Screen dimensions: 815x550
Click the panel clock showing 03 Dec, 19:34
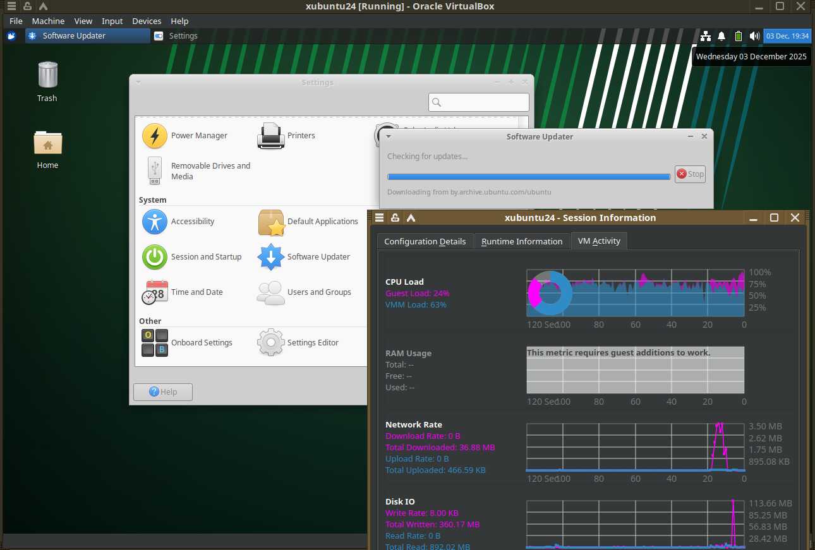point(787,36)
